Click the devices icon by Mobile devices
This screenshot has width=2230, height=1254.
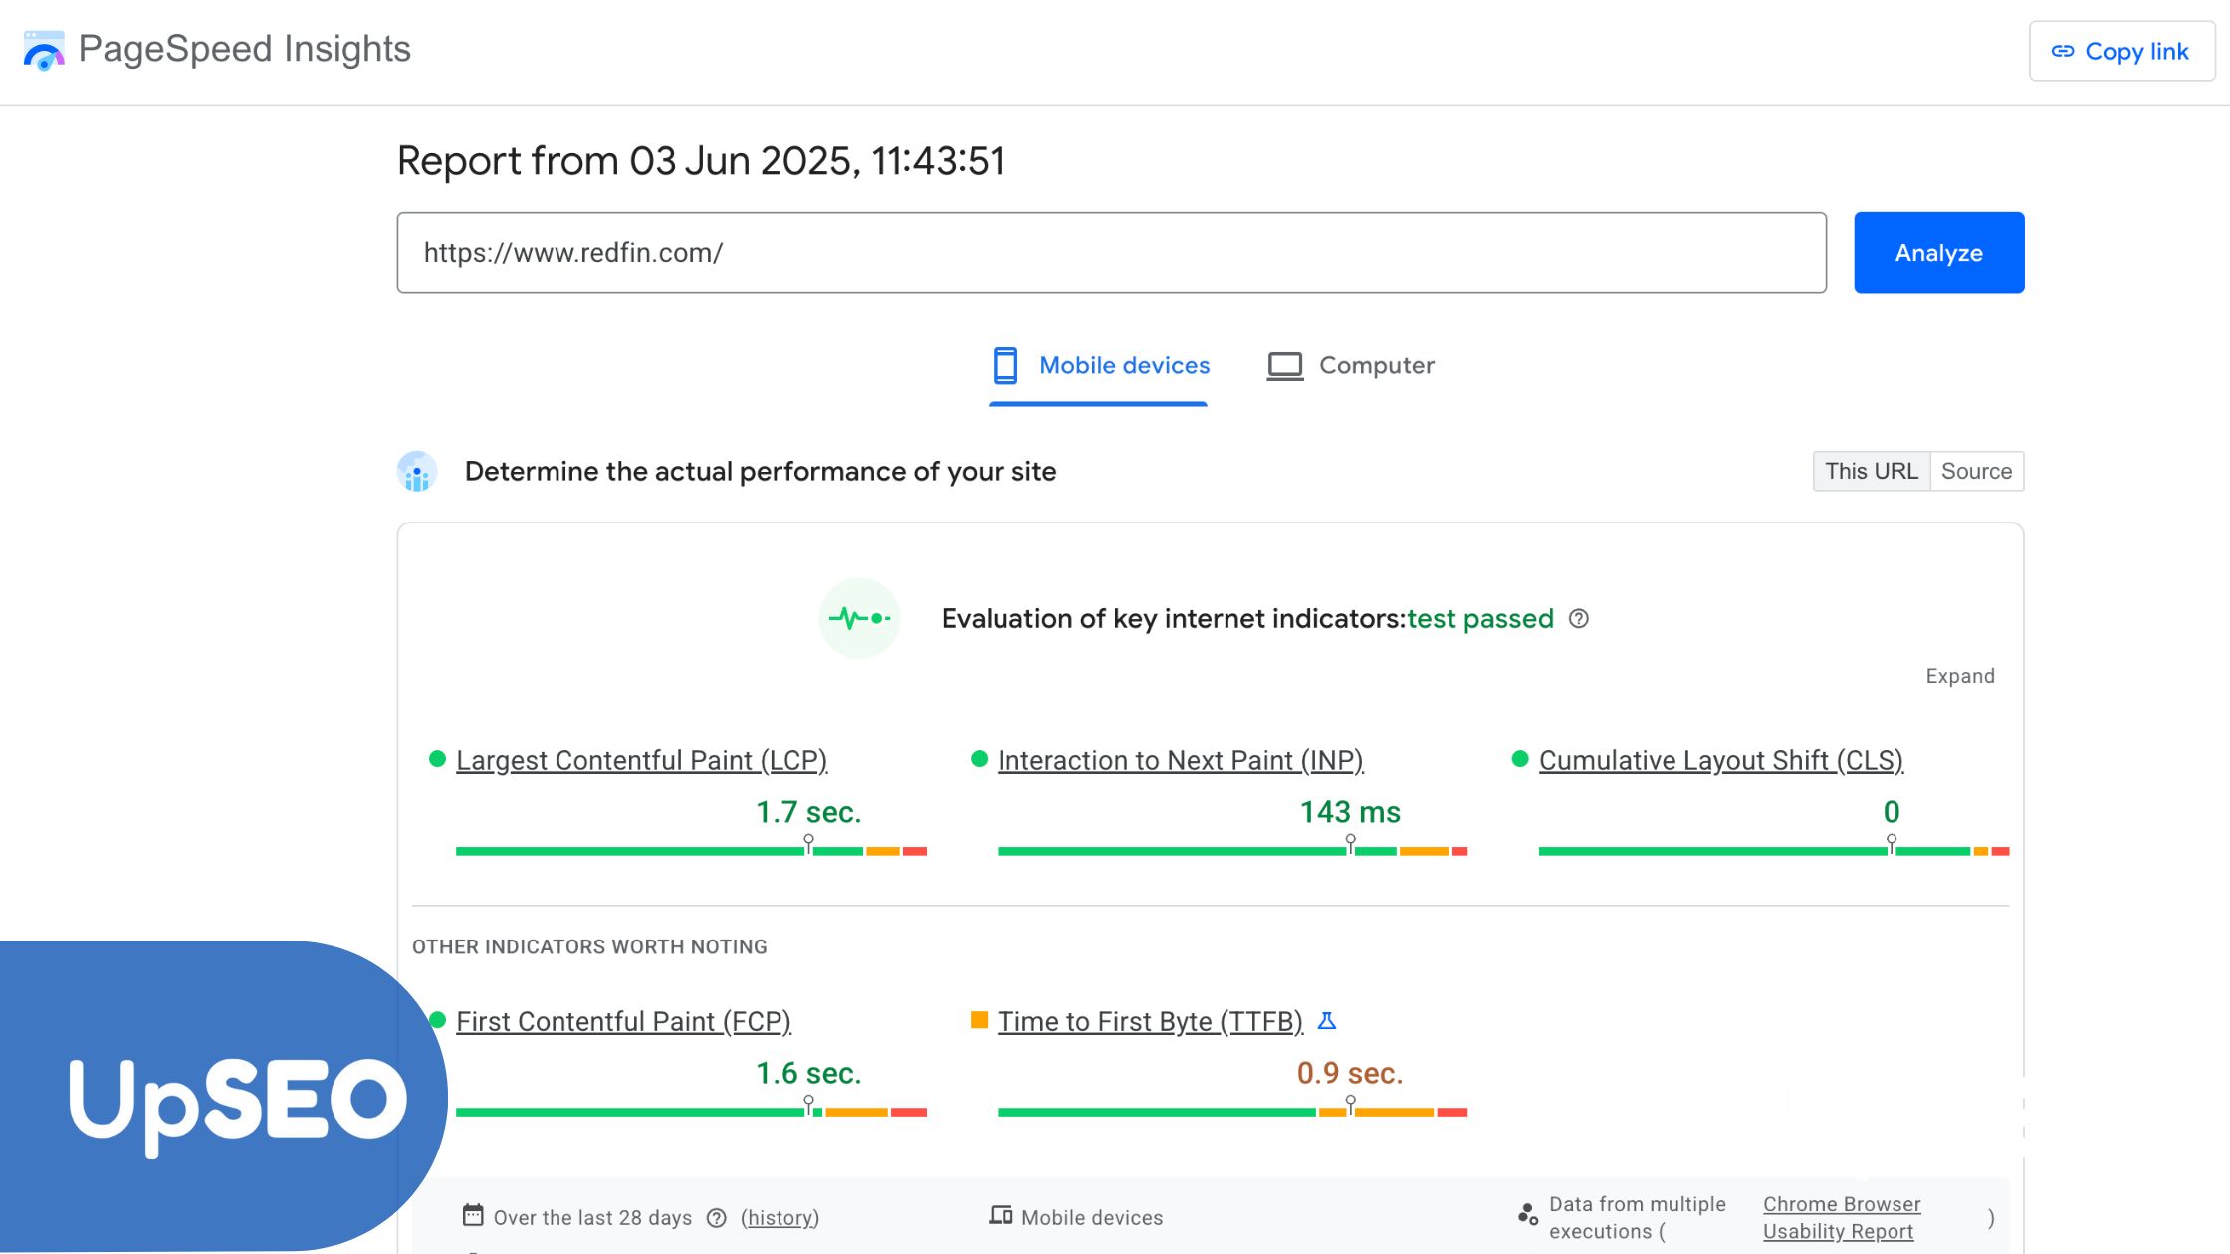pyautogui.click(x=1001, y=1215)
